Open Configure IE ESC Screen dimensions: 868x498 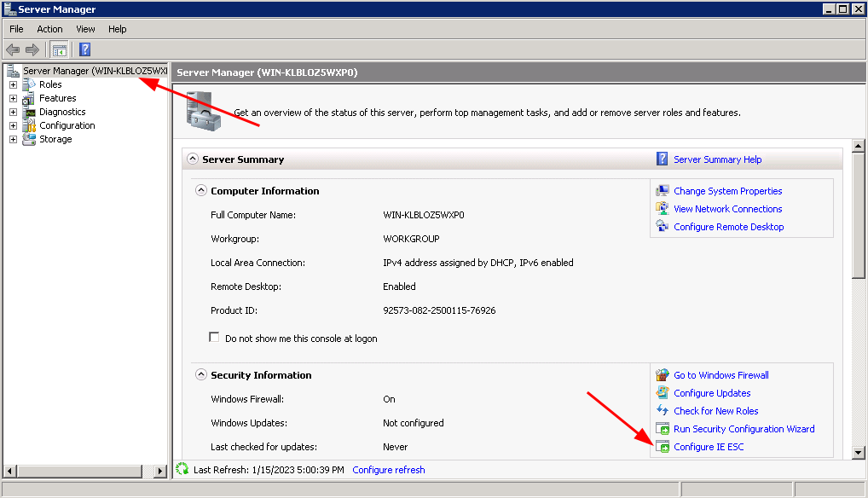[708, 446]
